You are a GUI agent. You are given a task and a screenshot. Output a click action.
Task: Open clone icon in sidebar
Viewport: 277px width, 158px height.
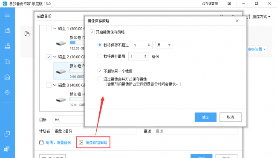7,134
